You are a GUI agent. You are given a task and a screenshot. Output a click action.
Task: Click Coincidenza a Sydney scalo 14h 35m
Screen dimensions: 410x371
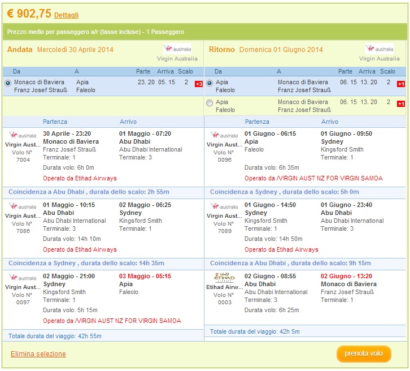pyautogui.click(x=86, y=263)
